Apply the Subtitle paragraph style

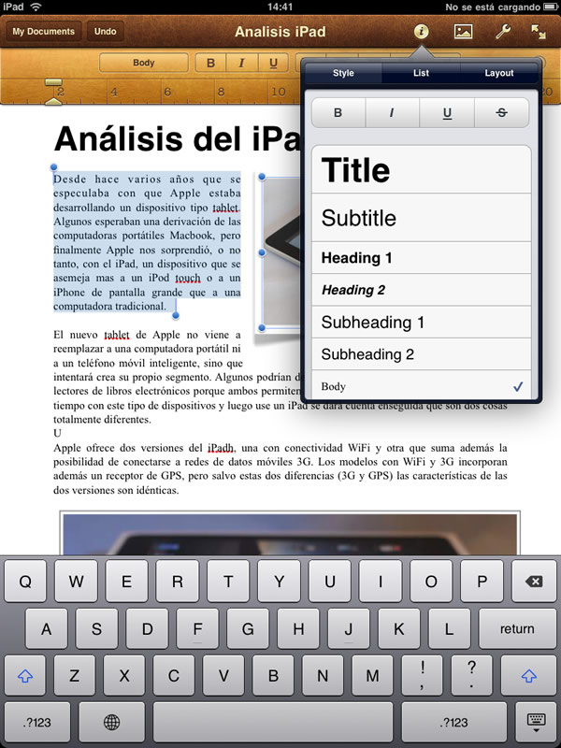(422, 218)
